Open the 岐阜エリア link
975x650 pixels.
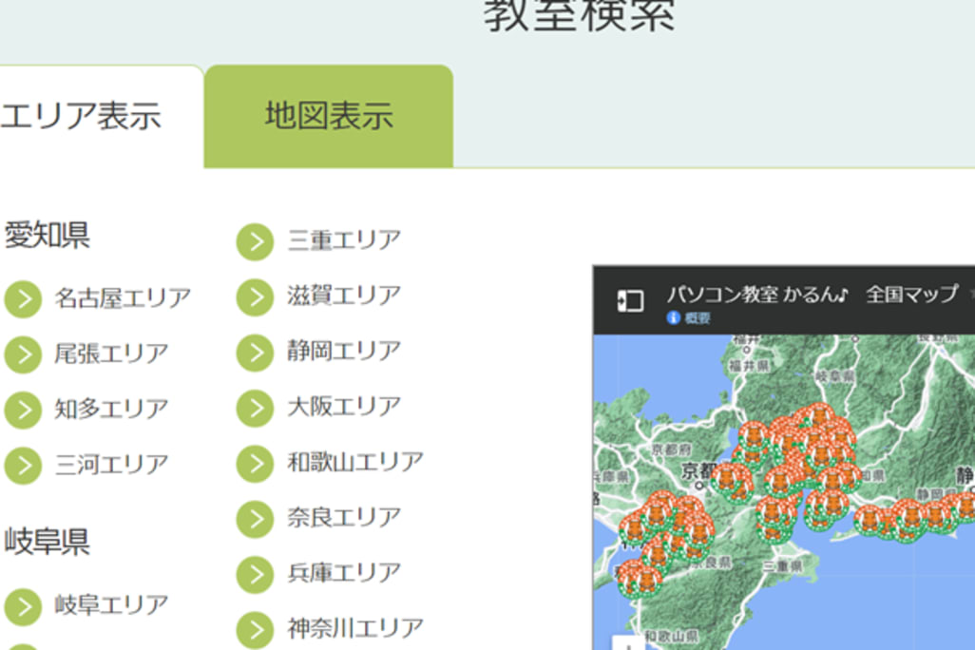(111, 605)
